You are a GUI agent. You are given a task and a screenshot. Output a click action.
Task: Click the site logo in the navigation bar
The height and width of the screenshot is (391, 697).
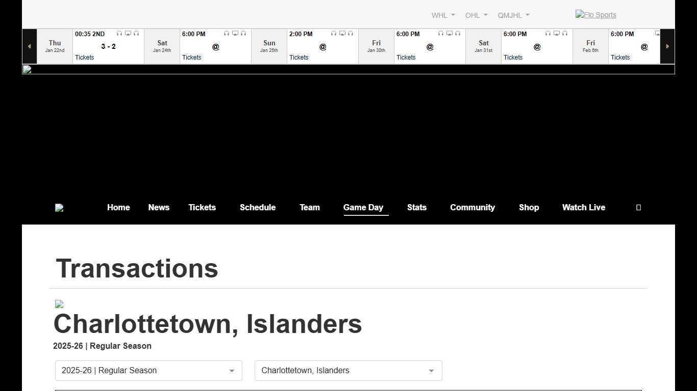tap(59, 207)
